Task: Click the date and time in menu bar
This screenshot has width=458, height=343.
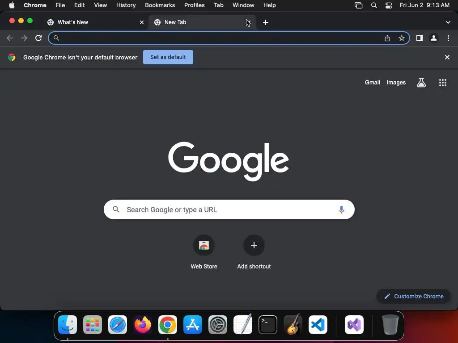Action: point(424,5)
